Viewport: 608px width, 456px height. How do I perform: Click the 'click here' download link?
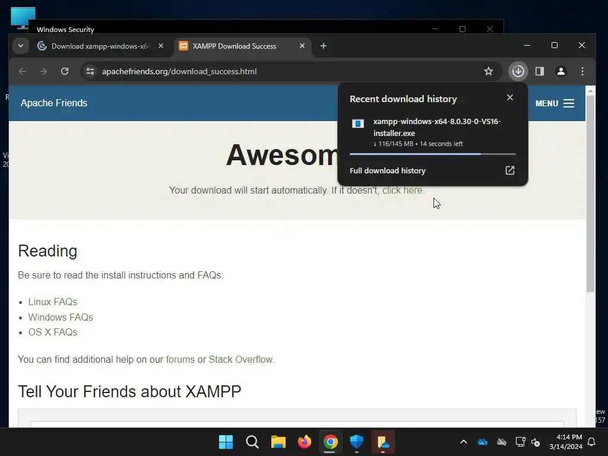coord(403,191)
